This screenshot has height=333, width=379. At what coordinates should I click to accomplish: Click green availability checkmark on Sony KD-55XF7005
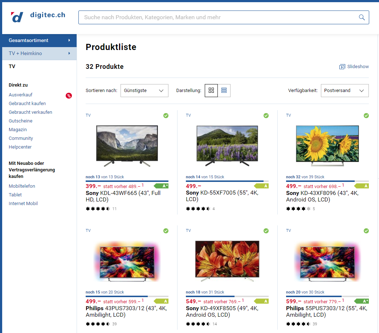pos(266,116)
